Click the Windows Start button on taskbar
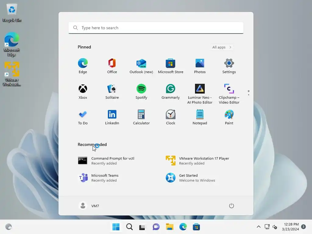312x234 pixels. 116,227
